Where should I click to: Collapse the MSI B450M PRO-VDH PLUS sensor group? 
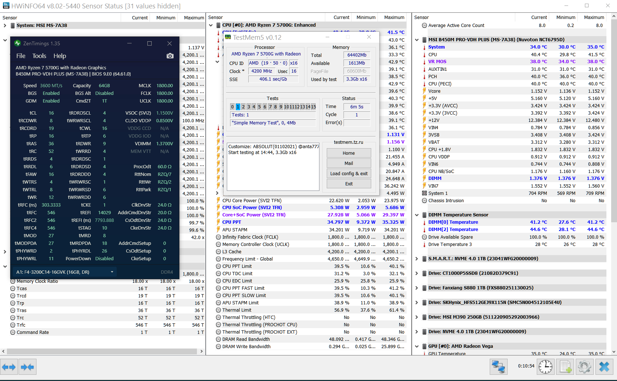417,40
